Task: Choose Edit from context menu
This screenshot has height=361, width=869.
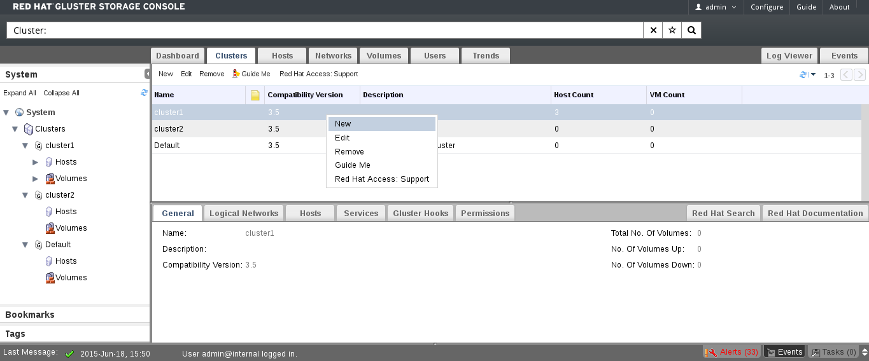Action: [x=382, y=138]
